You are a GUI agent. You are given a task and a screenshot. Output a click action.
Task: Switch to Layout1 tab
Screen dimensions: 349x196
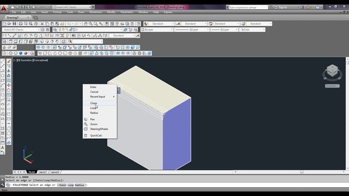point(43,172)
